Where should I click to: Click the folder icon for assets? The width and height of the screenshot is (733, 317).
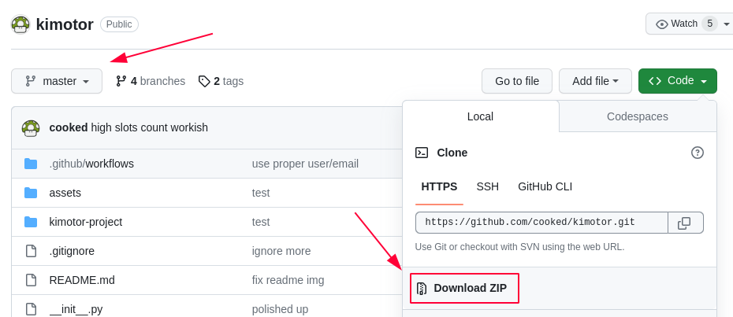point(31,193)
